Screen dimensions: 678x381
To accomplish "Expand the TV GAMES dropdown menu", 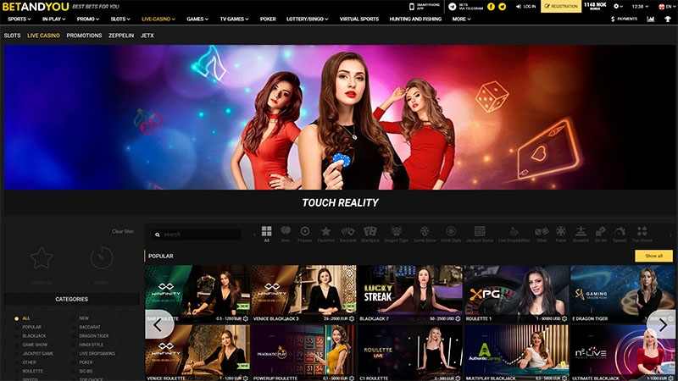I will (x=234, y=19).
